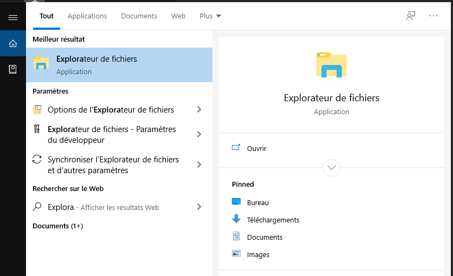Click Ouvrir to open the app

256,148
